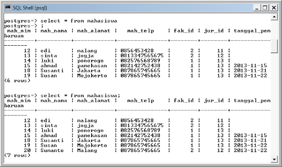Click 'mah_nama' header of the 6-row table
This screenshot has height=167, width=282.
(54, 31)
